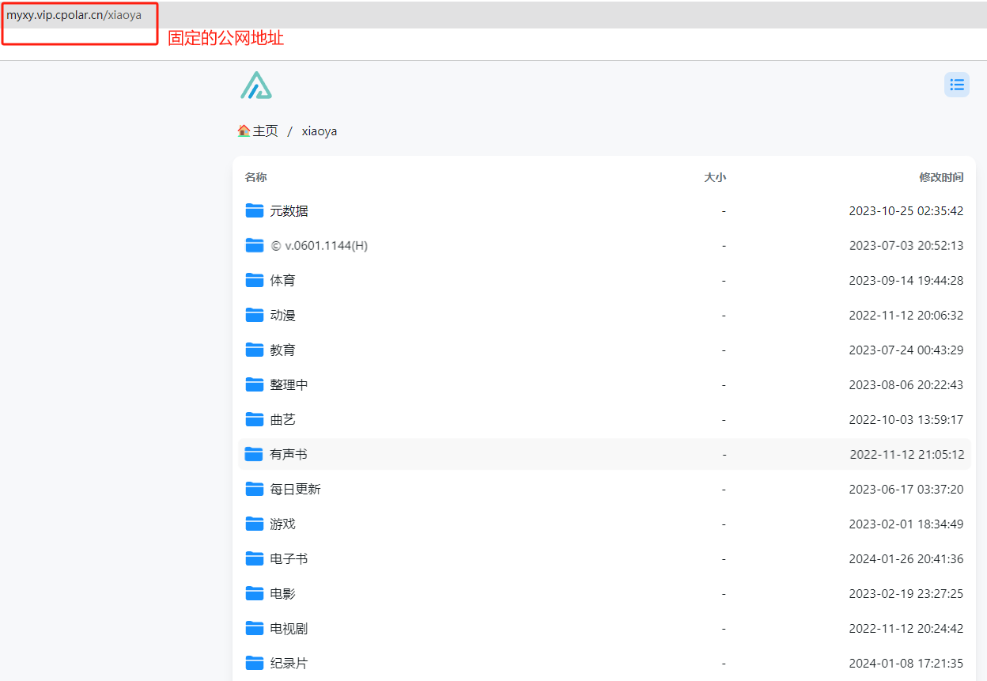Viewport: 987px width, 681px height.
Task: Click date 2023-09-14 19:44:28
Action: [906, 281]
